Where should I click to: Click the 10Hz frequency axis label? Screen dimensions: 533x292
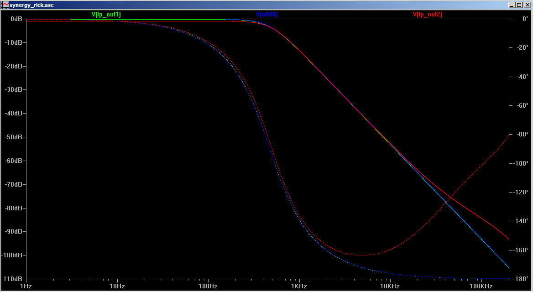click(x=117, y=286)
